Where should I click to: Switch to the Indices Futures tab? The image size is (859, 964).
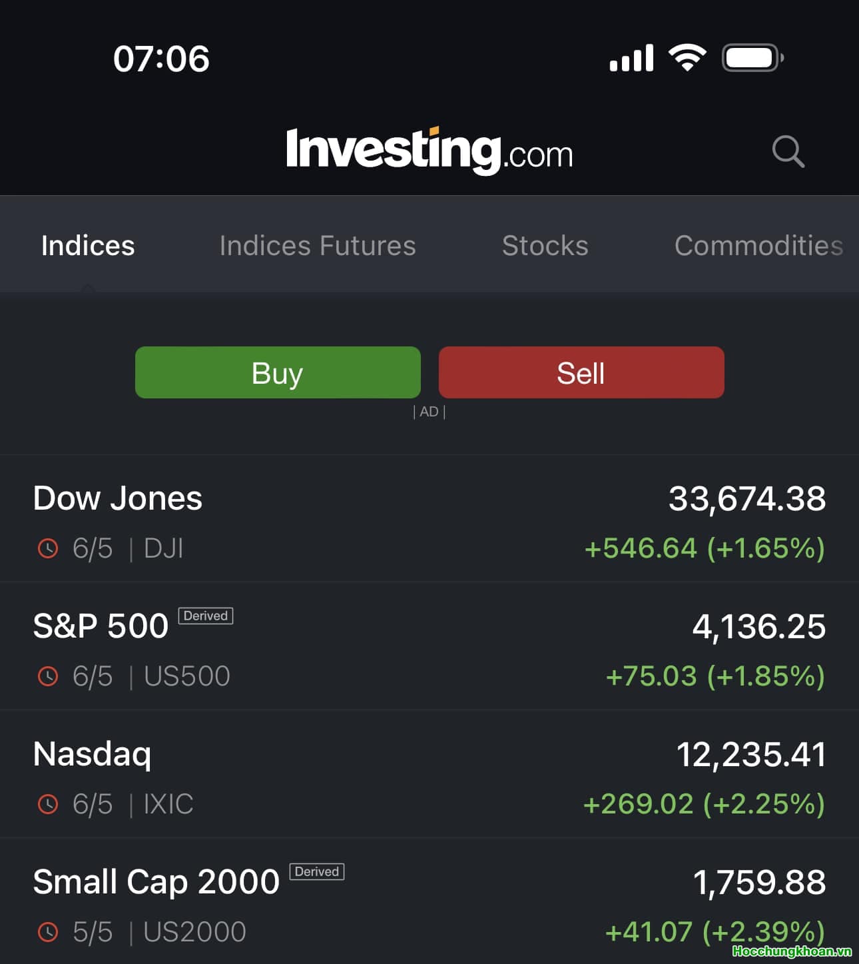coord(318,246)
